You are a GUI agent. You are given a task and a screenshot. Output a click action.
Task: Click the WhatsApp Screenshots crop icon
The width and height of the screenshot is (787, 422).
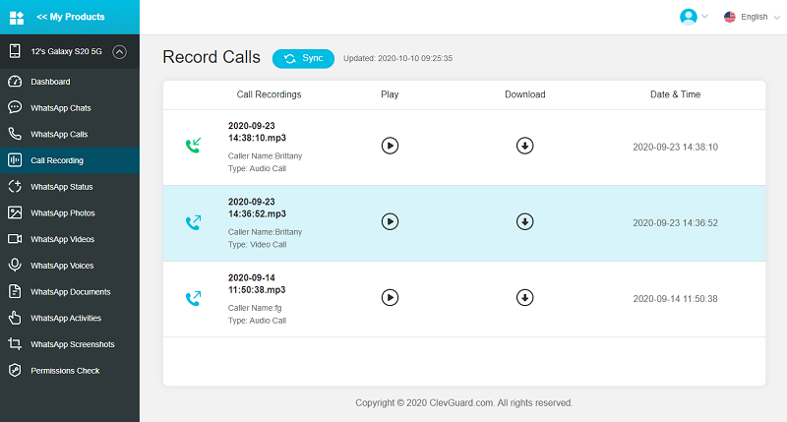(x=15, y=343)
